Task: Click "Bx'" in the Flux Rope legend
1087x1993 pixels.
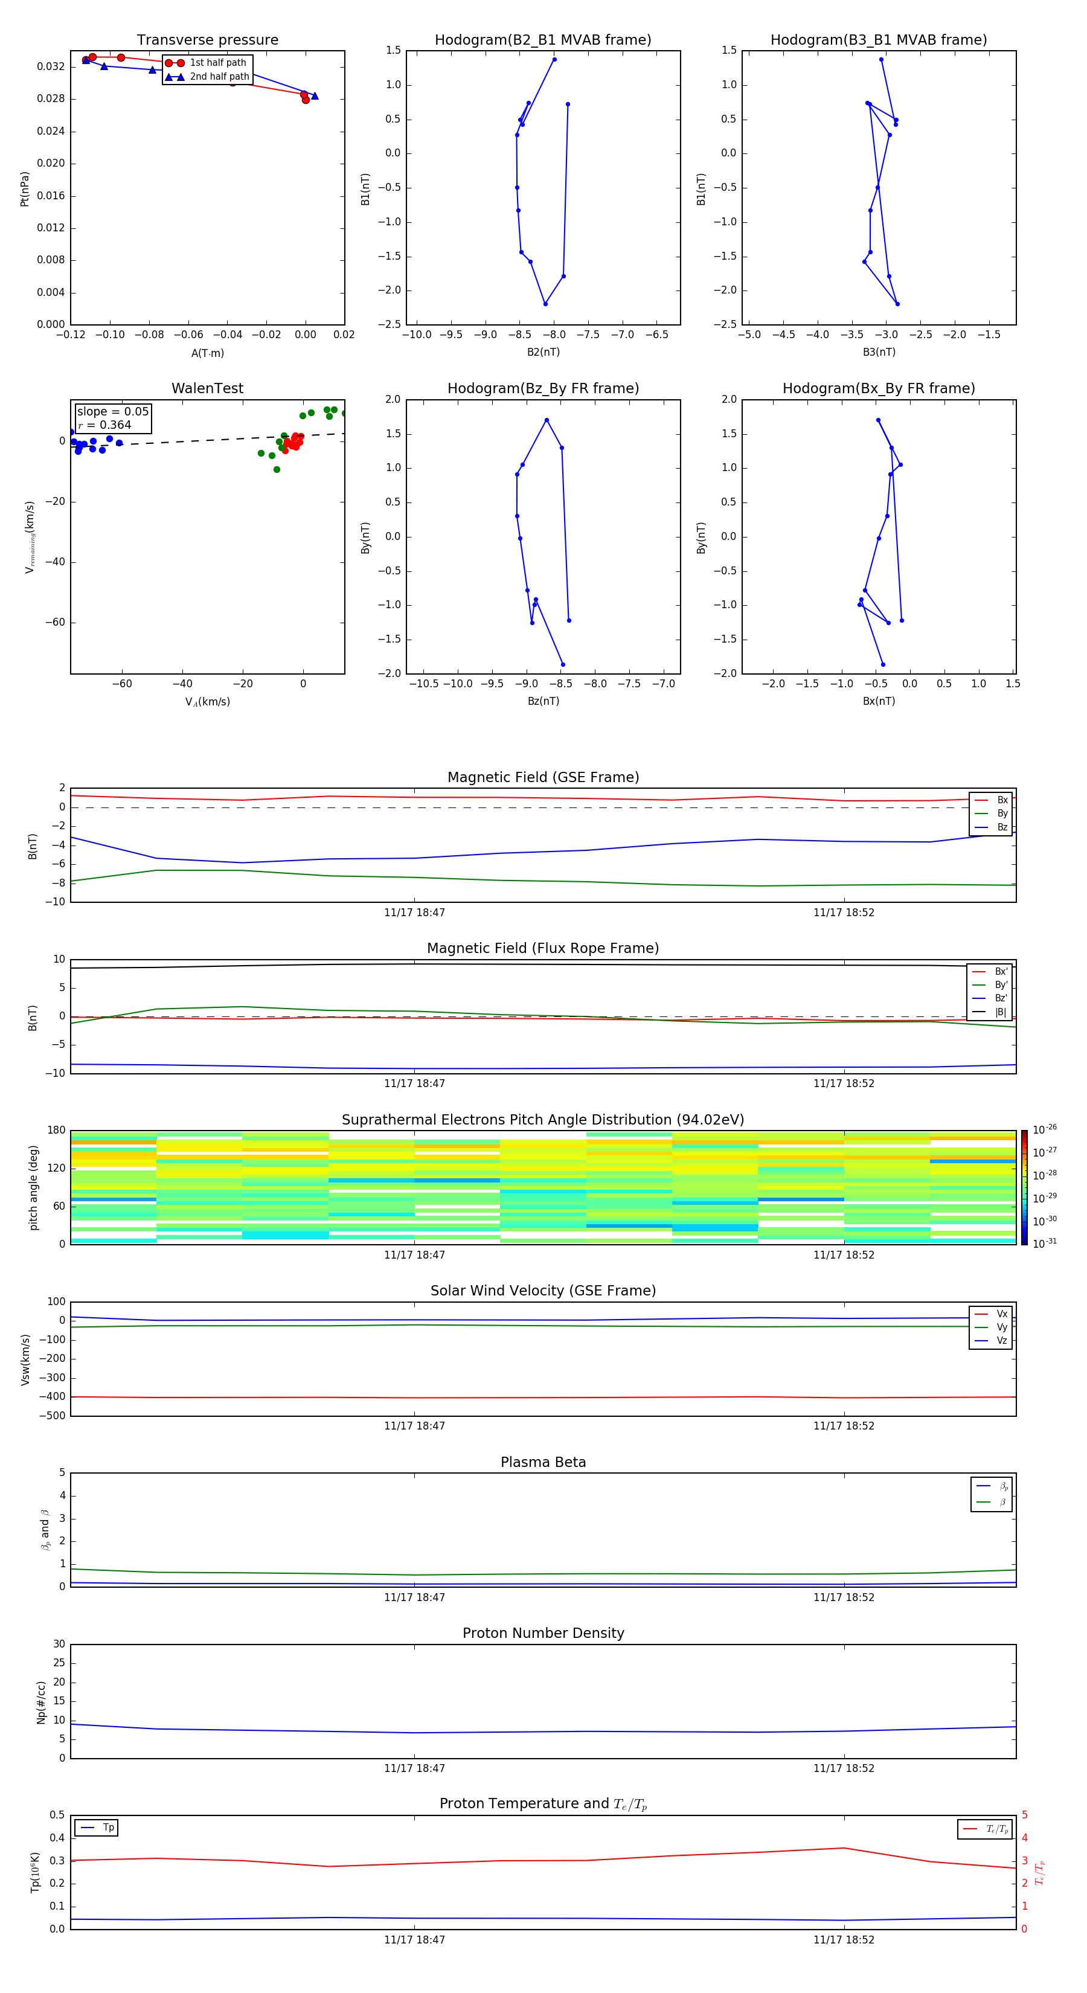Action: coord(990,972)
